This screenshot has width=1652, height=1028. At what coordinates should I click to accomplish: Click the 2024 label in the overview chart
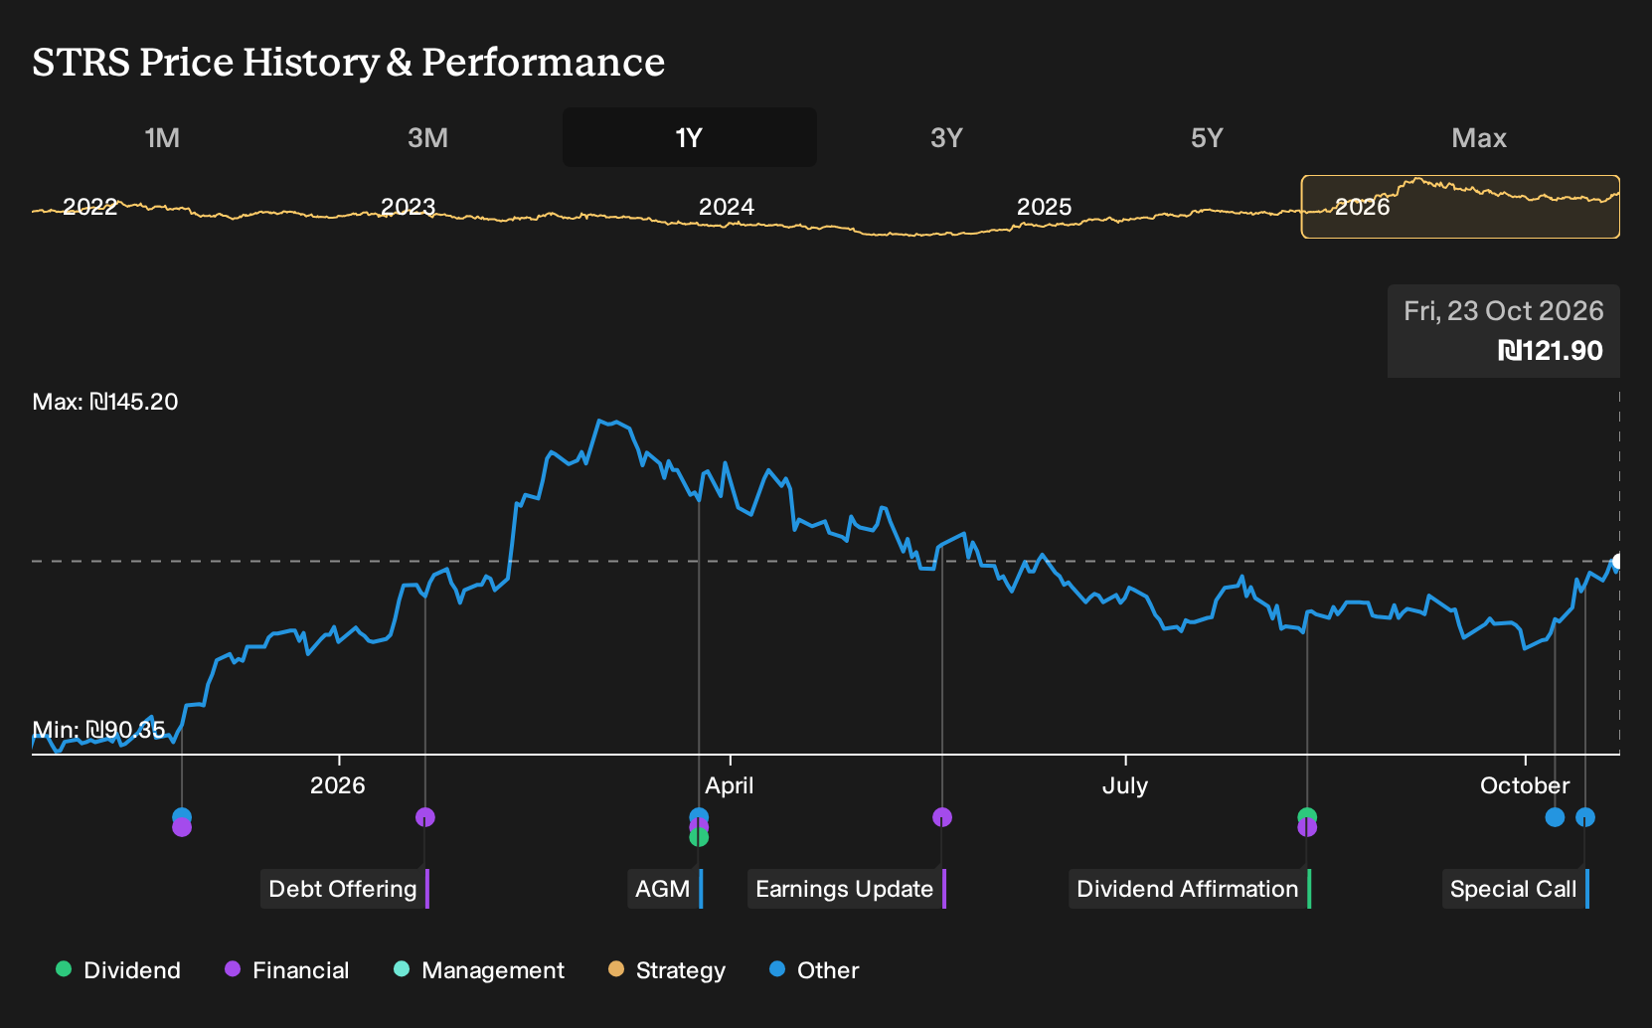[727, 207]
